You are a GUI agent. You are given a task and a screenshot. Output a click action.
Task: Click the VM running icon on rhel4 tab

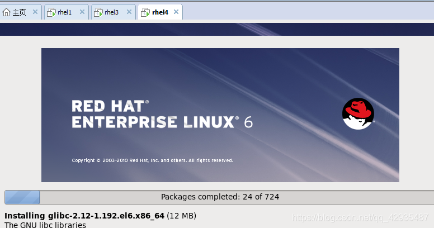pyautogui.click(x=145, y=12)
